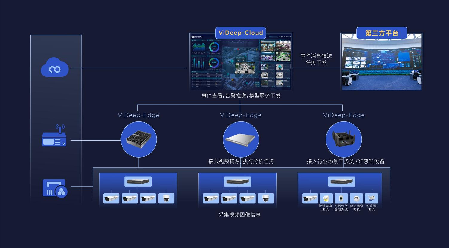The image size is (449, 248).
Task: Click the dome camera in the left camera group
Action: [166, 198]
